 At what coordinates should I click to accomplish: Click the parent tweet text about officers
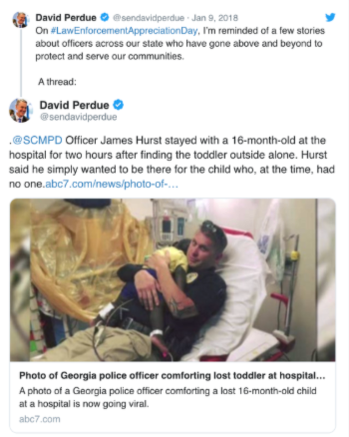tap(180, 43)
